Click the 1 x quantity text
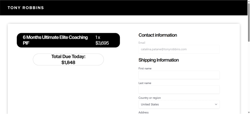 (x=98, y=37)
